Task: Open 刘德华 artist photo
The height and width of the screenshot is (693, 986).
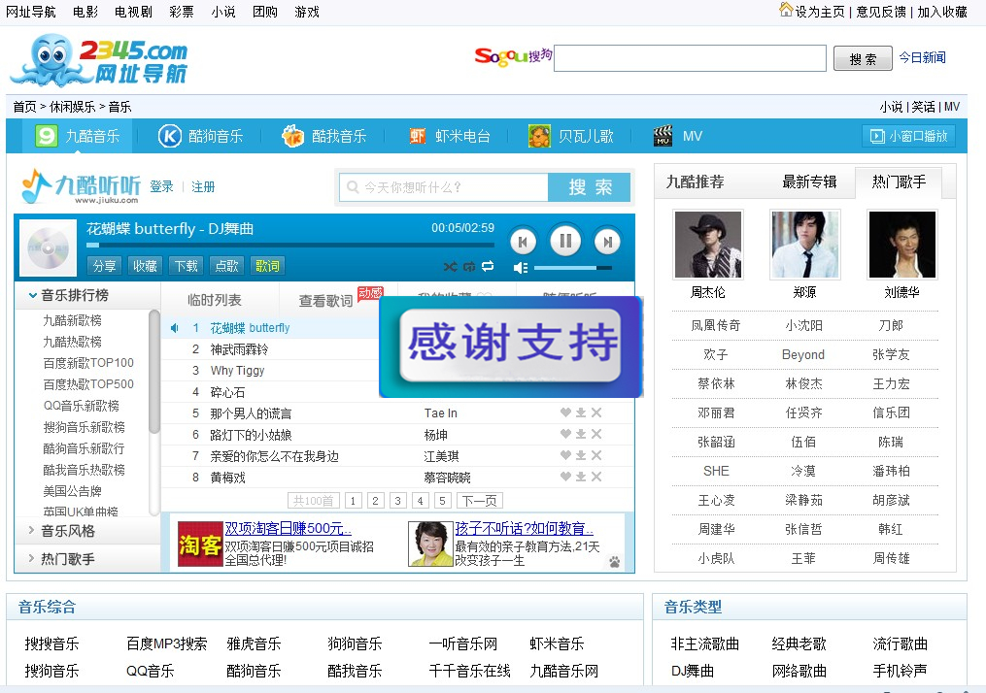Action: coord(902,245)
